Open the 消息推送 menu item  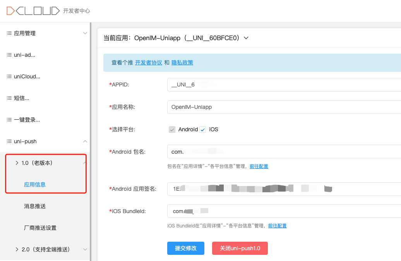tap(35, 206)
